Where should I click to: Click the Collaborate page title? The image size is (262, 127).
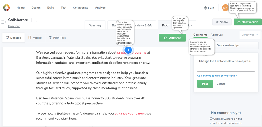click(x=18, y=20)
